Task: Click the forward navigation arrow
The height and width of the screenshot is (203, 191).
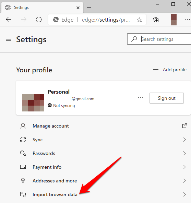Action: coord(24,20)
